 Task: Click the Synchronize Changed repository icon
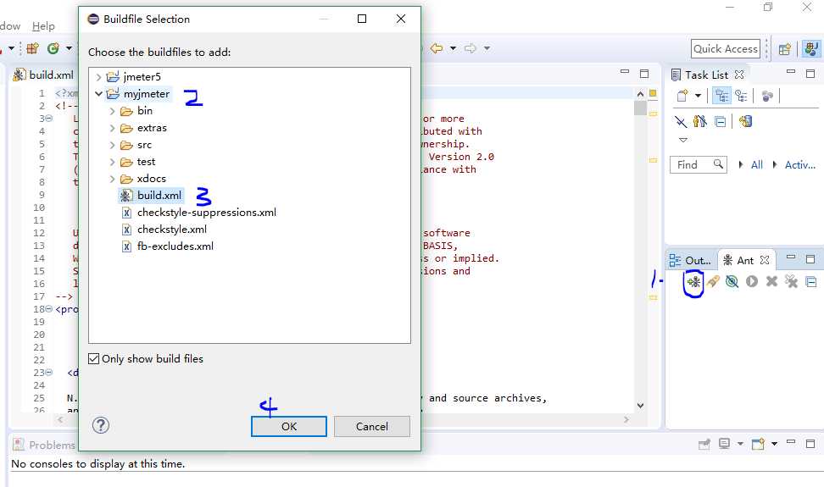tap(745, 122)
